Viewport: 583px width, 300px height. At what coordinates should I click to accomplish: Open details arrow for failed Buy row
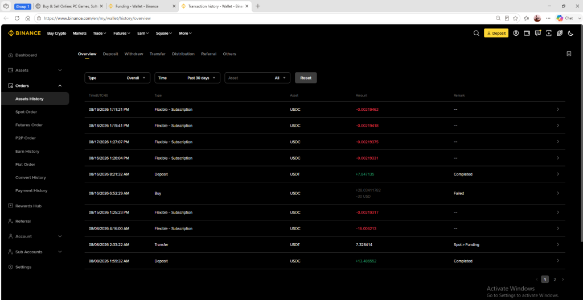558,193
